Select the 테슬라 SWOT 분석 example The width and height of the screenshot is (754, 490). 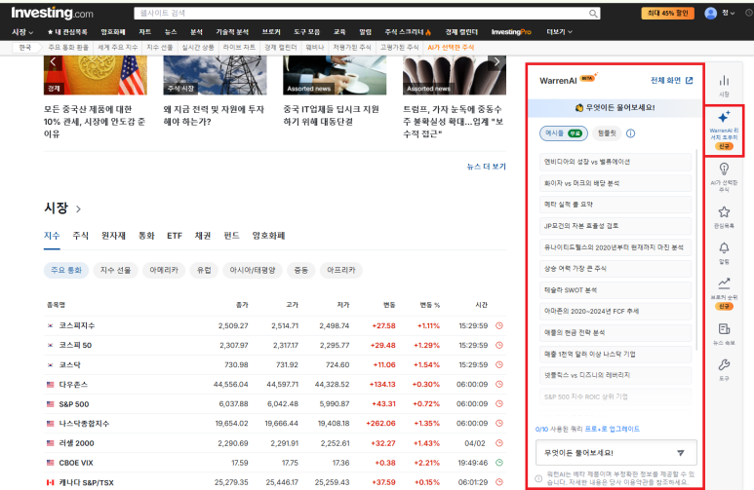click(x=615, y=290)
